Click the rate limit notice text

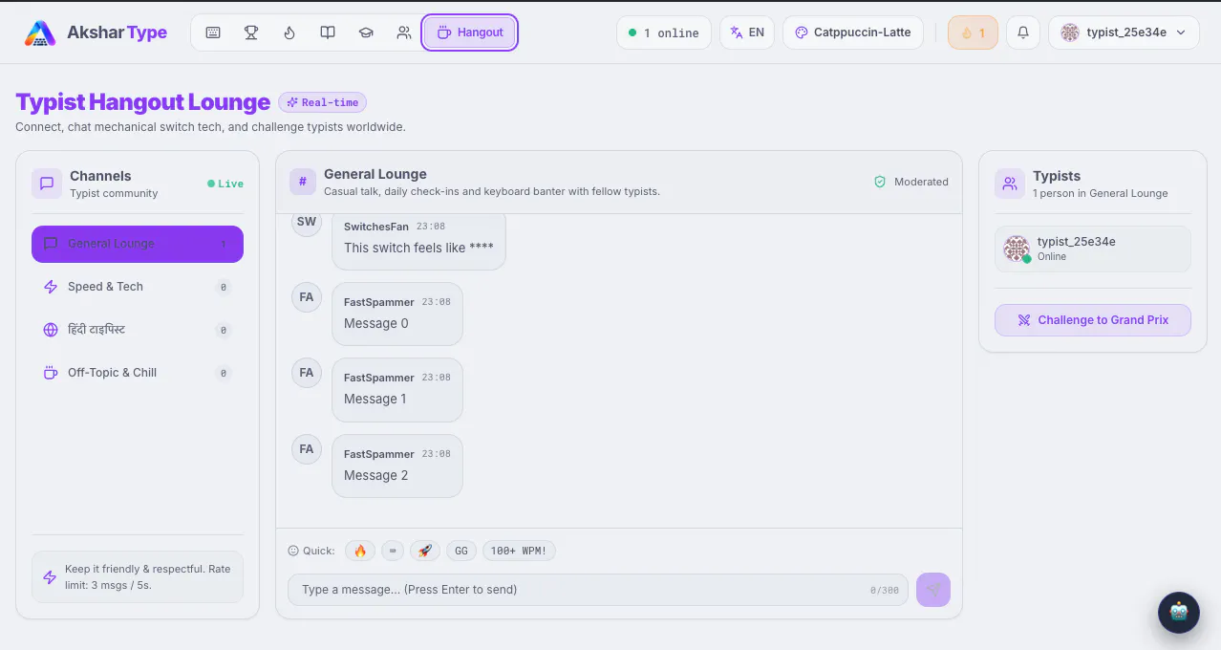pyautogui.click(x=148, y=576)
